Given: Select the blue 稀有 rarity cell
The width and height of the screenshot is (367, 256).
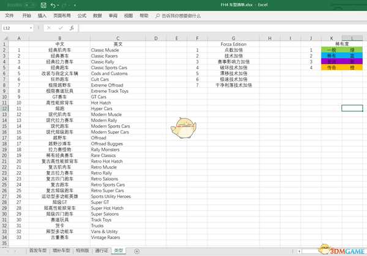Looking at the screenshot, I should click(x=332, y=56).
